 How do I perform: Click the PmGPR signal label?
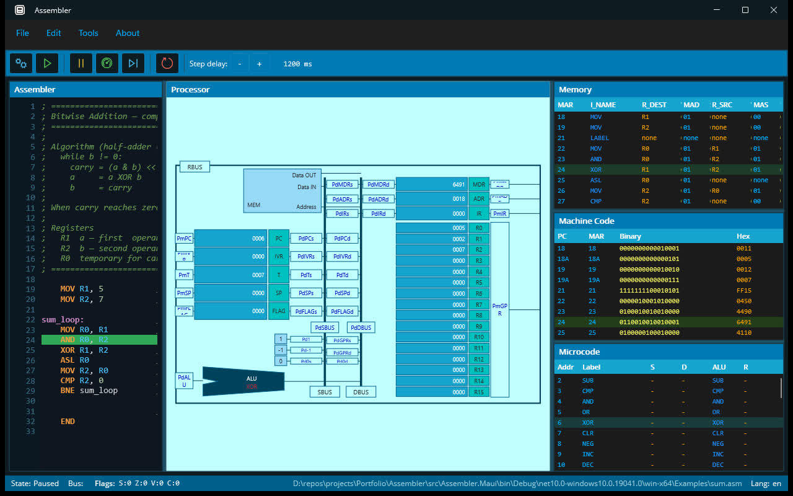click(499, 309)
